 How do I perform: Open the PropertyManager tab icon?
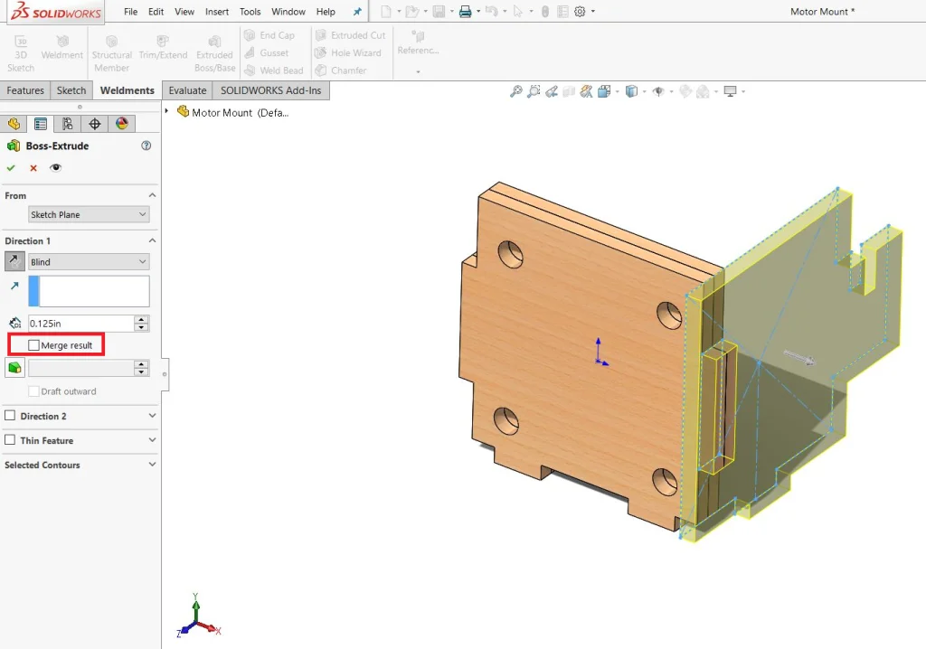point(40,124)
